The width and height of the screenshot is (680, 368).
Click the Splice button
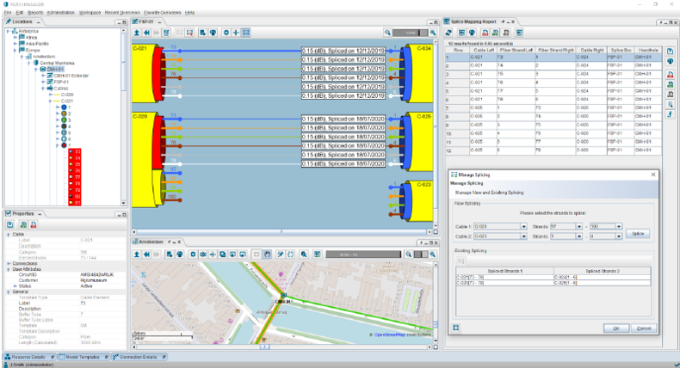tap(636, 232)
